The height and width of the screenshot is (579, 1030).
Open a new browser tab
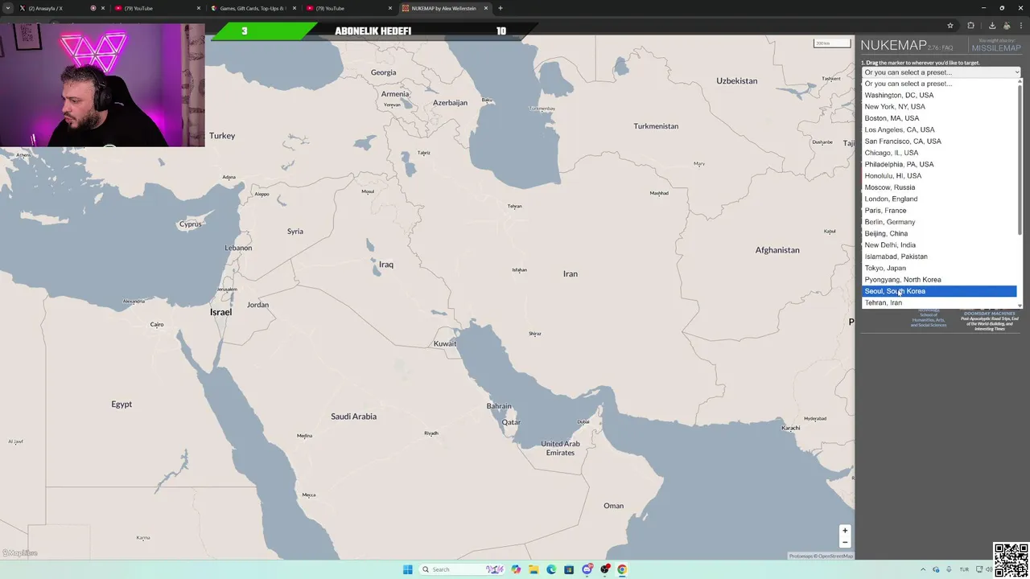tap(501, 8)
